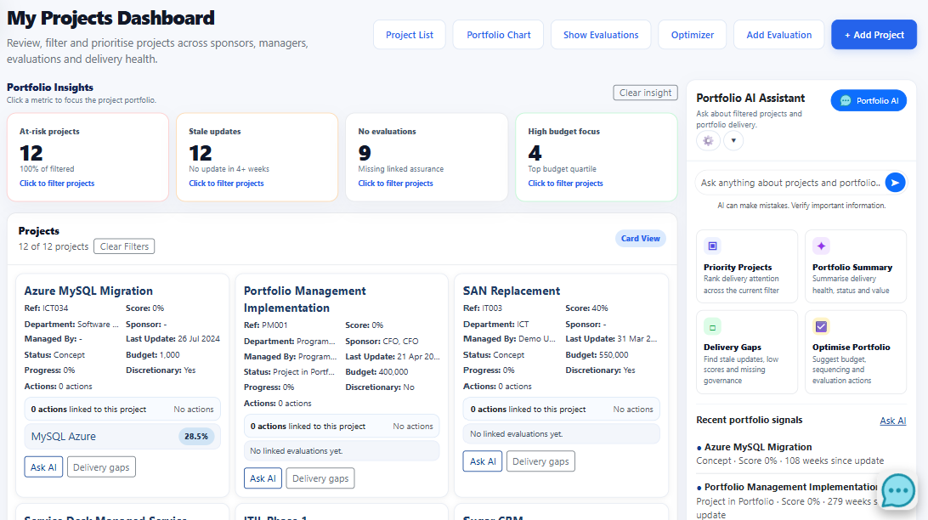
Task: Open Portfolio Management Implementation project title
Action: coord(305,299)
